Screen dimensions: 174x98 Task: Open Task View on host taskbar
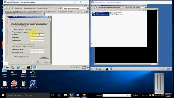pos(53,95)
